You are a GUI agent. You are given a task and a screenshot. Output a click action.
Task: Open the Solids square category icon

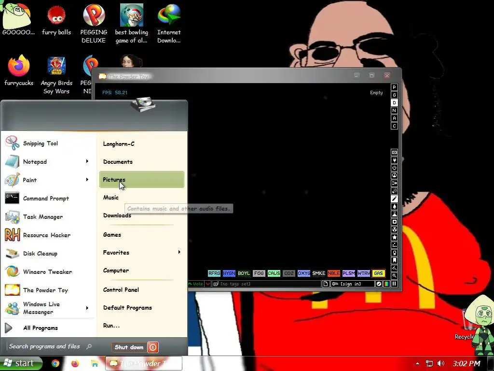(x=394, y=222)
